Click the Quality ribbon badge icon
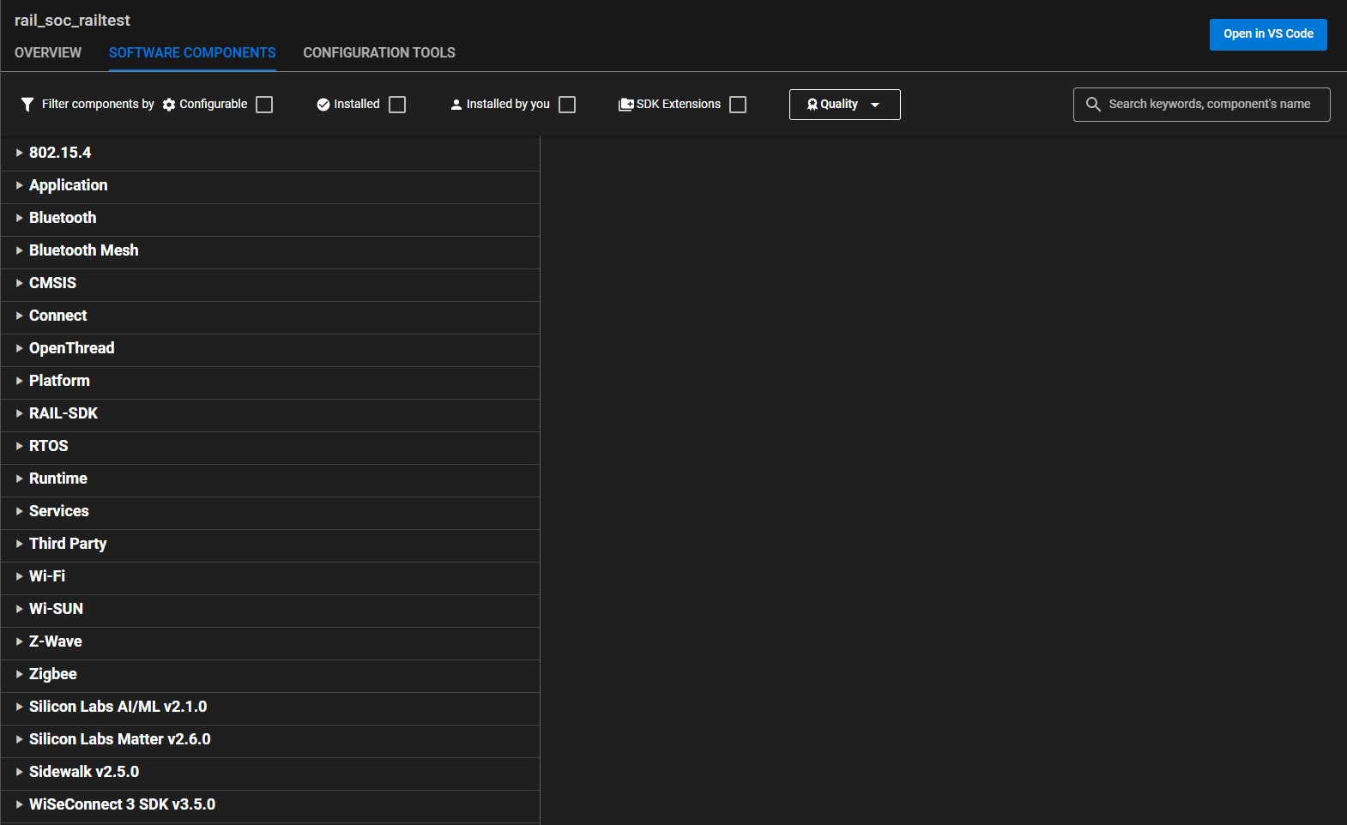The image size is (1347, 825). tap(812, 105)
